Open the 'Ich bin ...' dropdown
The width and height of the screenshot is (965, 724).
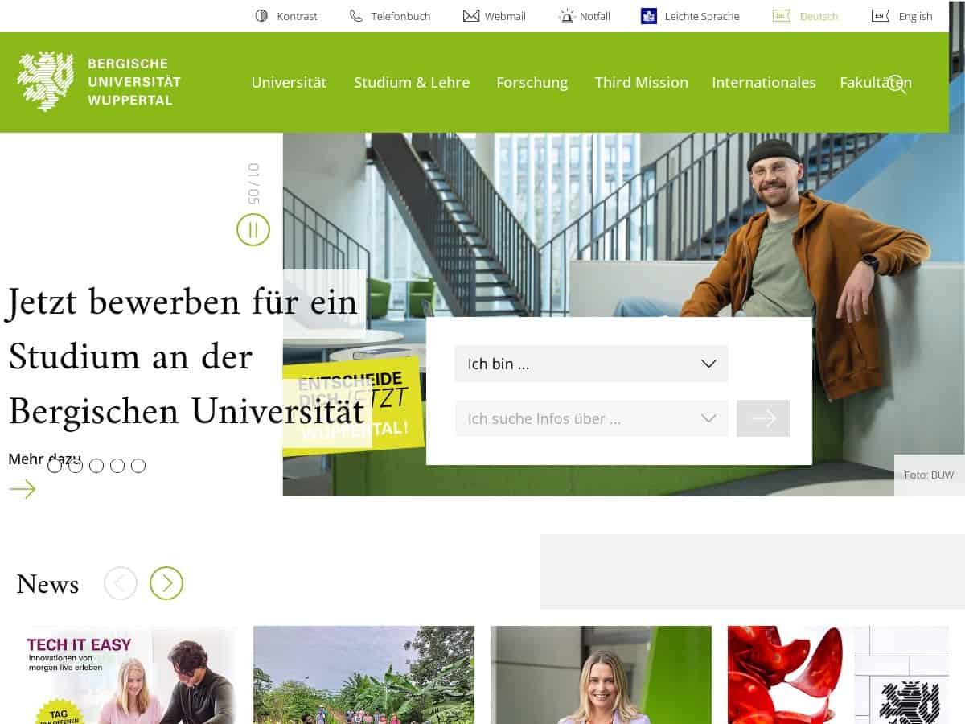tap(591, 364)
